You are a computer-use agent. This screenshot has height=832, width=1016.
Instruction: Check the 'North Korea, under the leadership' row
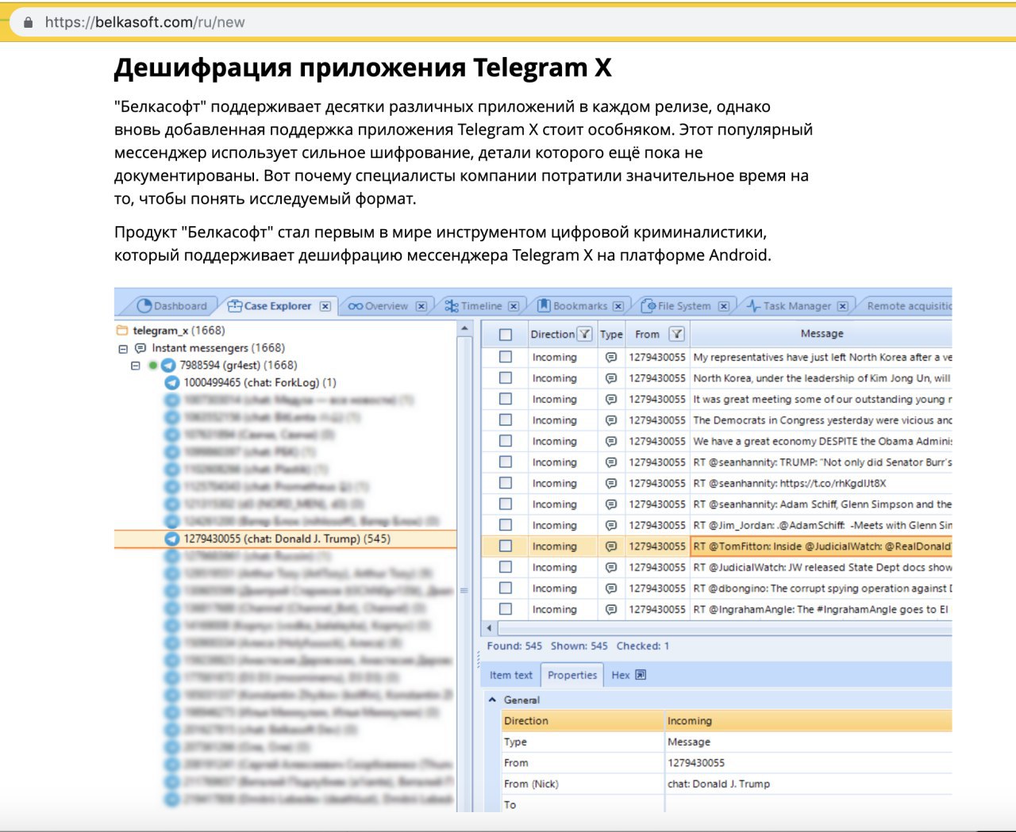506,378
